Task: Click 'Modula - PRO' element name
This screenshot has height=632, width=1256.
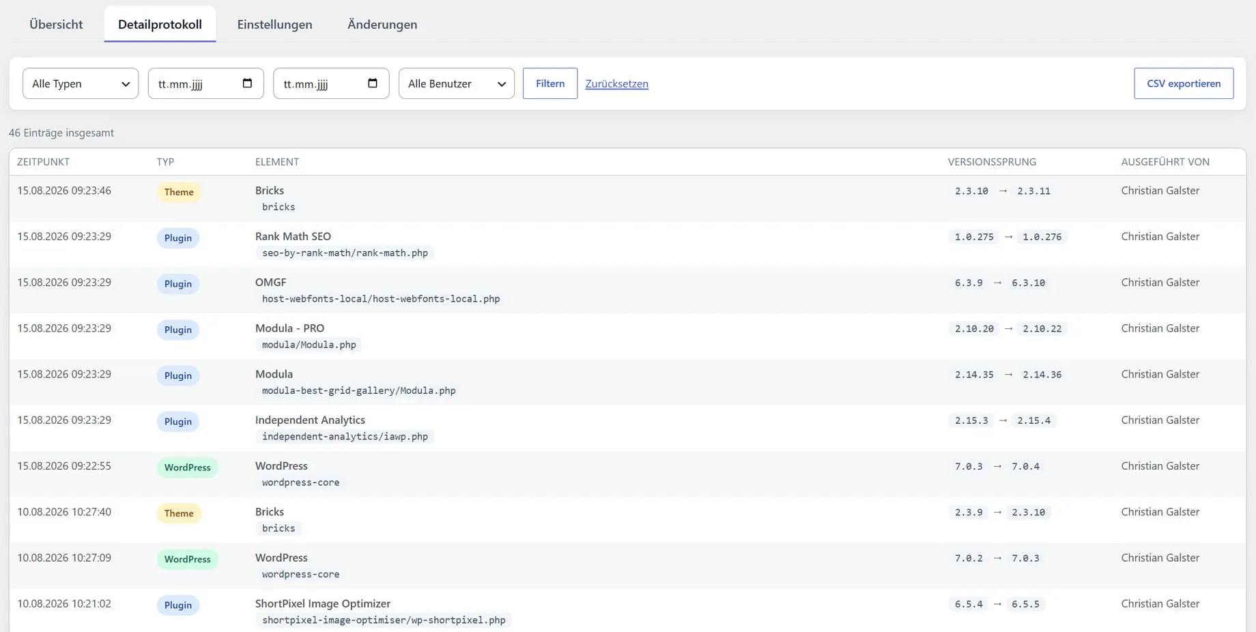Action: click(289, 328)
